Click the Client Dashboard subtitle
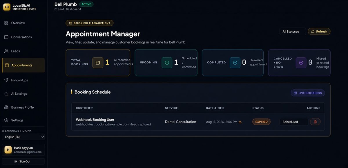This screenshot has height=168, width=348. [x=68, y=9]
